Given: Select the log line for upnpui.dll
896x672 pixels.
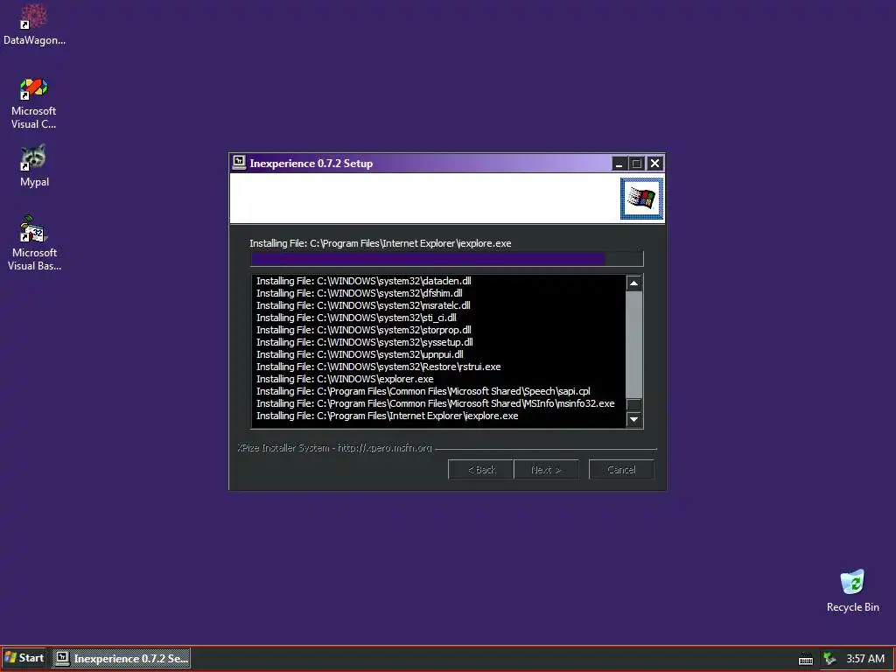Looking at the screenshot, I should tap(360, 354).
